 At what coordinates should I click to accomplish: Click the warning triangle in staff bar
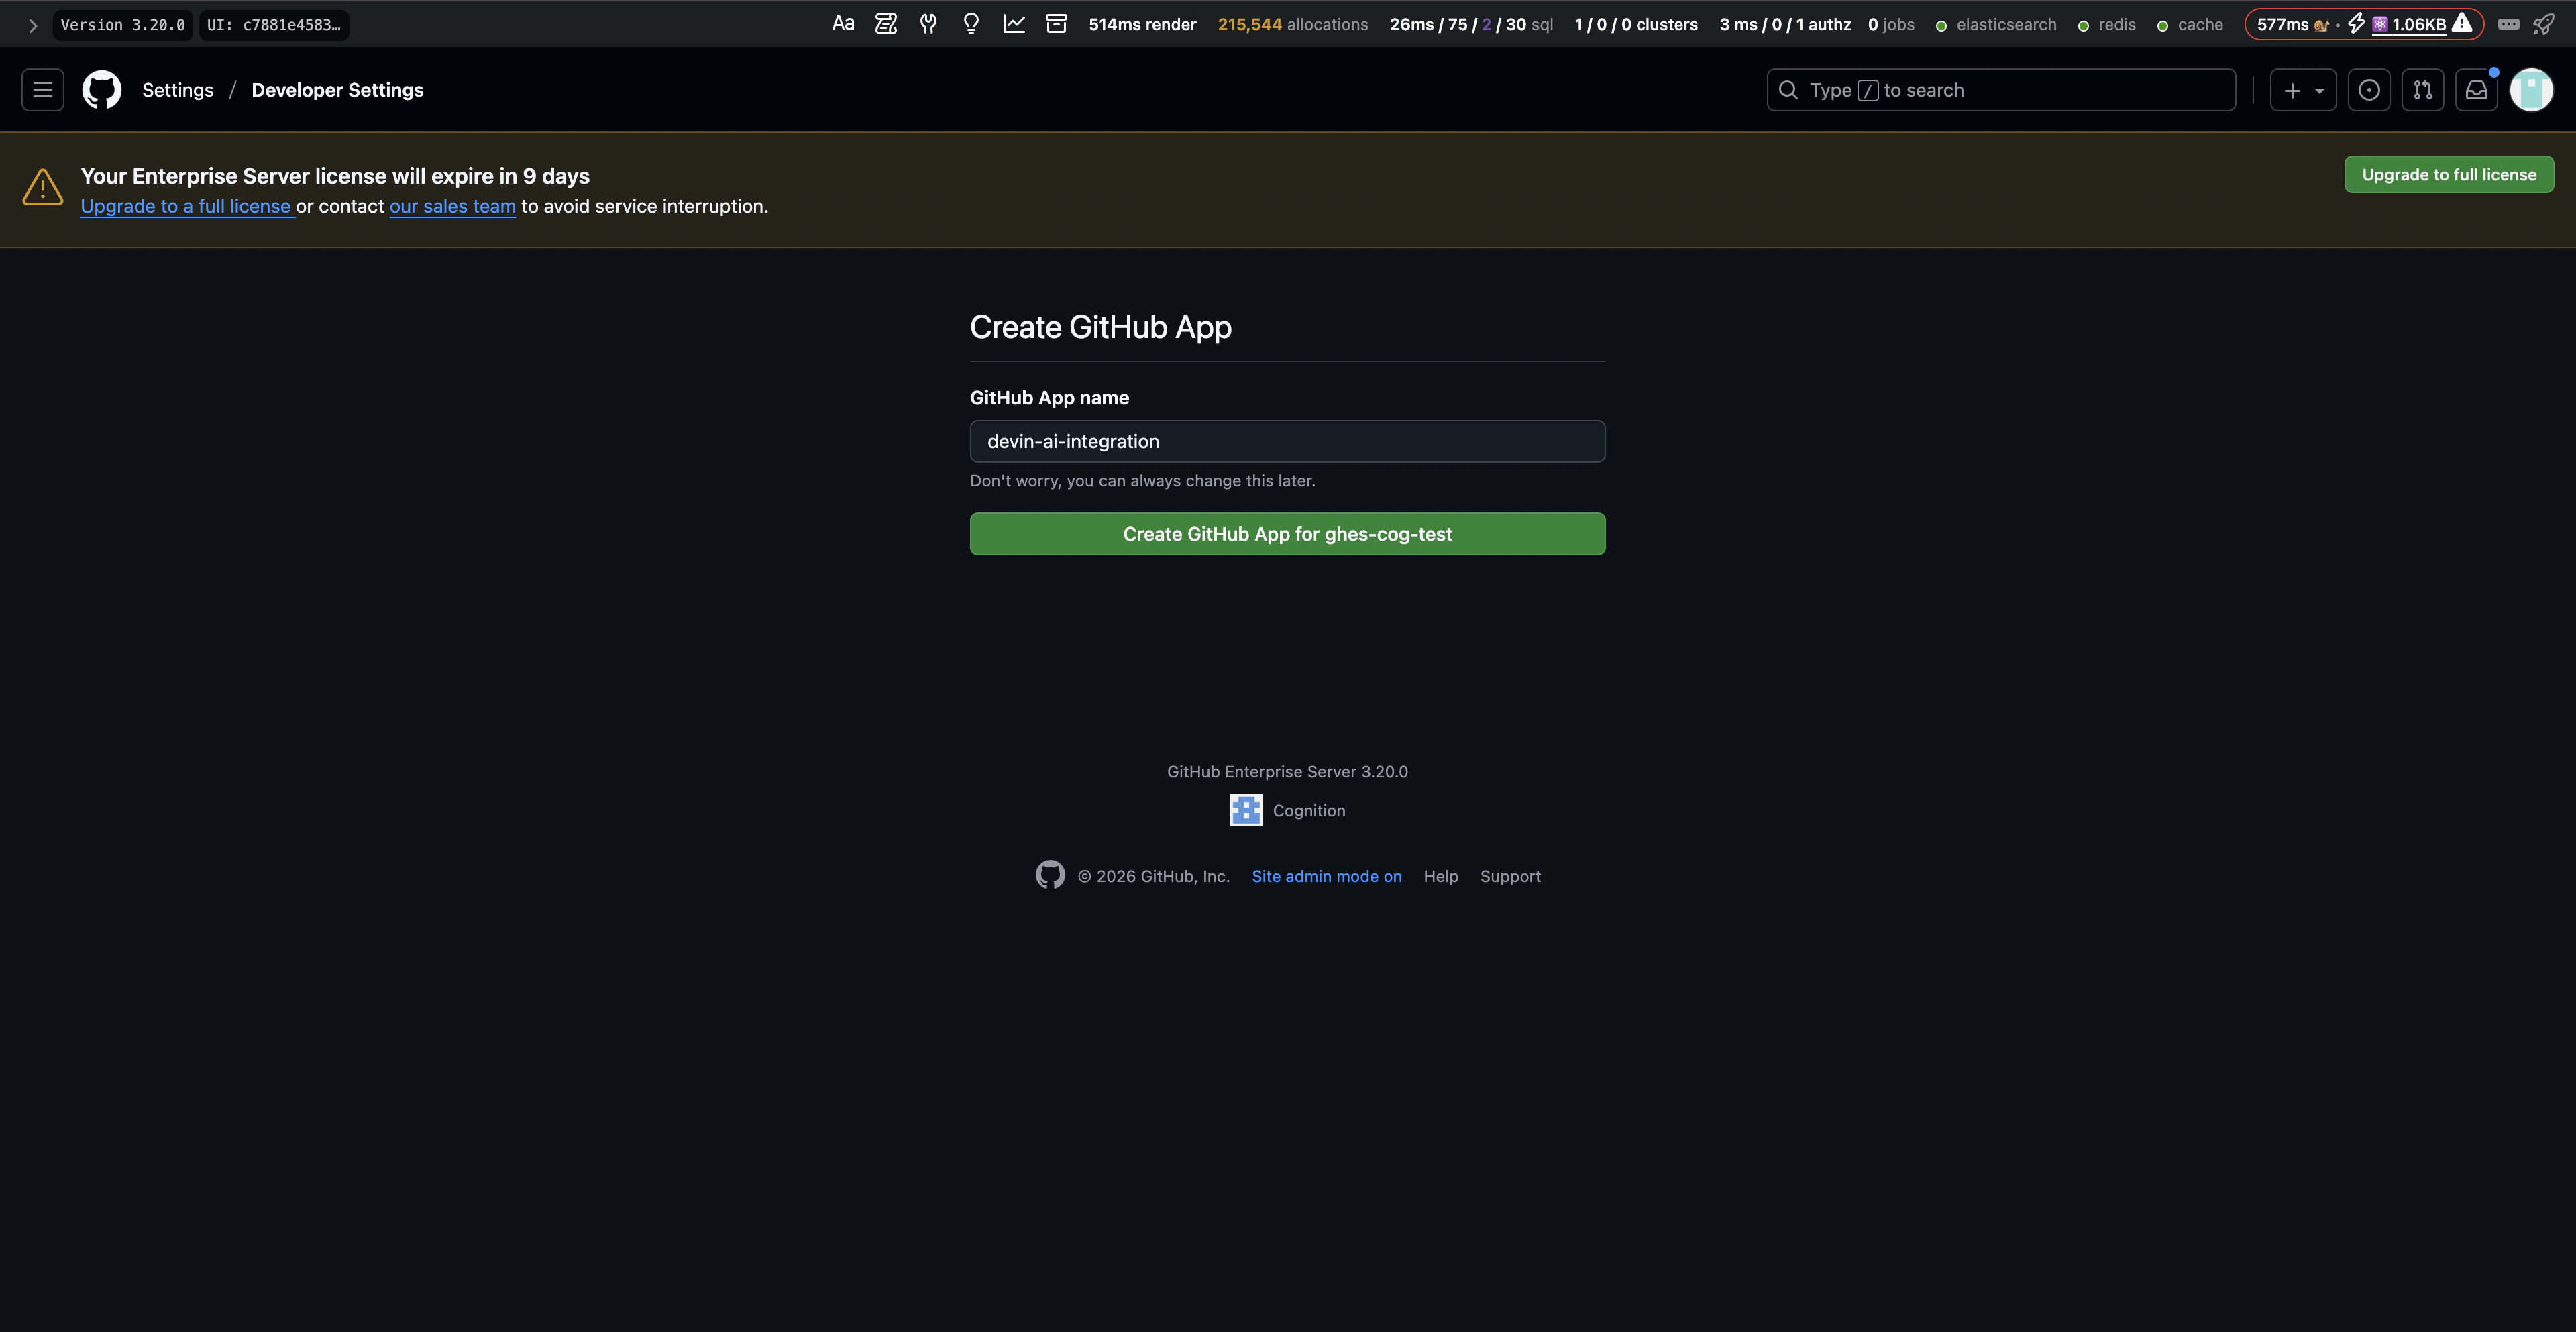click(x=2462, y=23)
